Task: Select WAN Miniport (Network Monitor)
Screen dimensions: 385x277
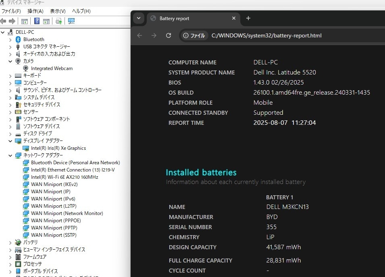Action: coord(67,213)
